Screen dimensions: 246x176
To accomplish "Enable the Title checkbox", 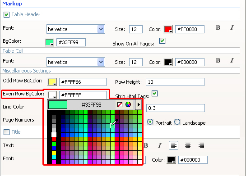I will point(6,132).
